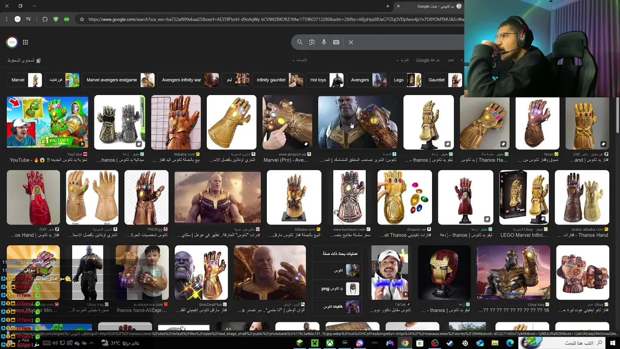Open the browser profile avatar in toolbar
Viewport: 620px width, 349px height.
(17, 19)
